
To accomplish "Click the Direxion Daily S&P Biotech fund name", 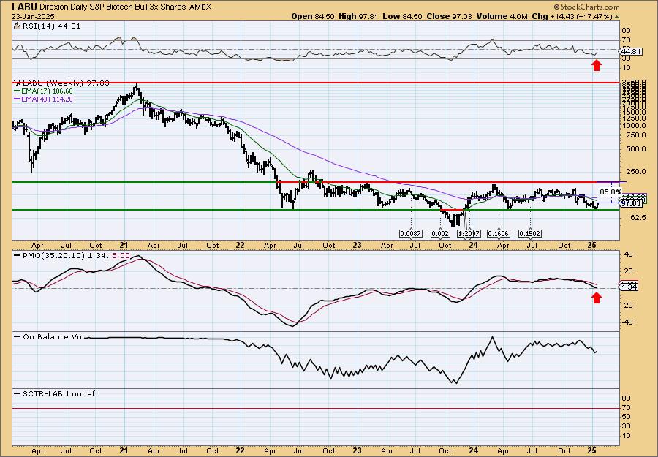I will 113,7.
